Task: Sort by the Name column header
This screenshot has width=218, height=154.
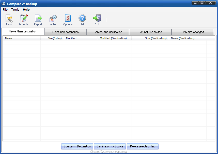Action: [22, 38]
